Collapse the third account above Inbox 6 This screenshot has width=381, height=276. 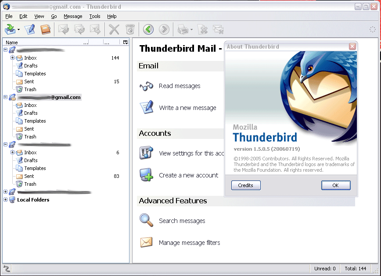(5, 144)
